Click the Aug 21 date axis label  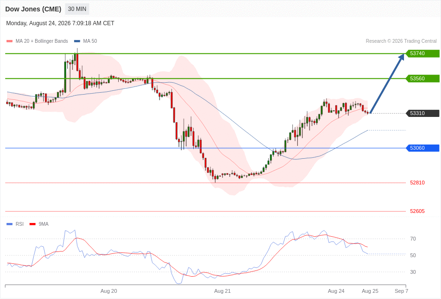click(223, 291)
